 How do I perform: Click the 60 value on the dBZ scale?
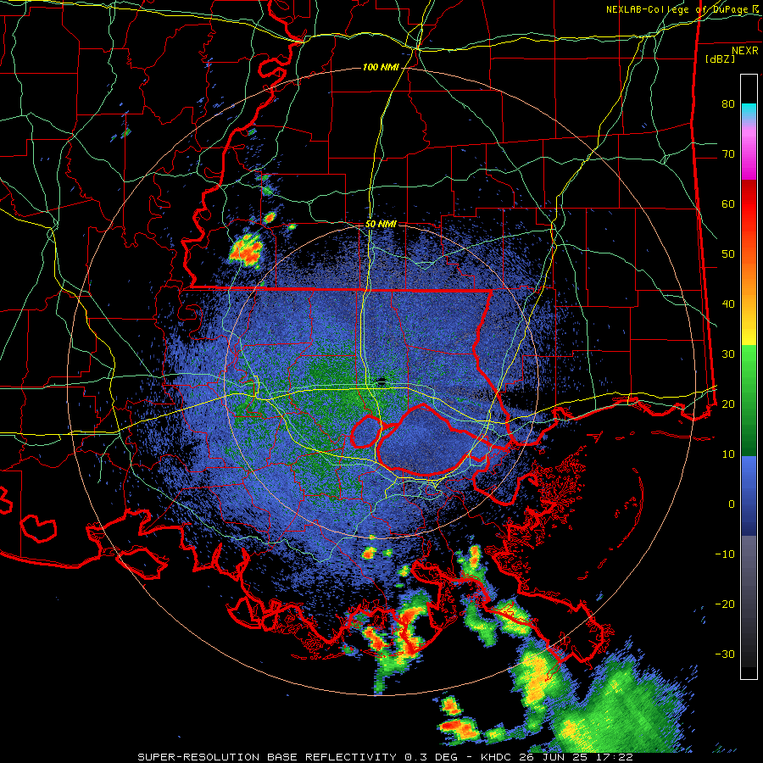point(728,204)
